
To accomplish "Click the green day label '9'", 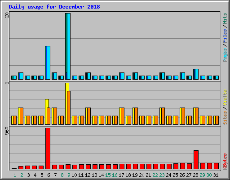I will coord(69,175).
